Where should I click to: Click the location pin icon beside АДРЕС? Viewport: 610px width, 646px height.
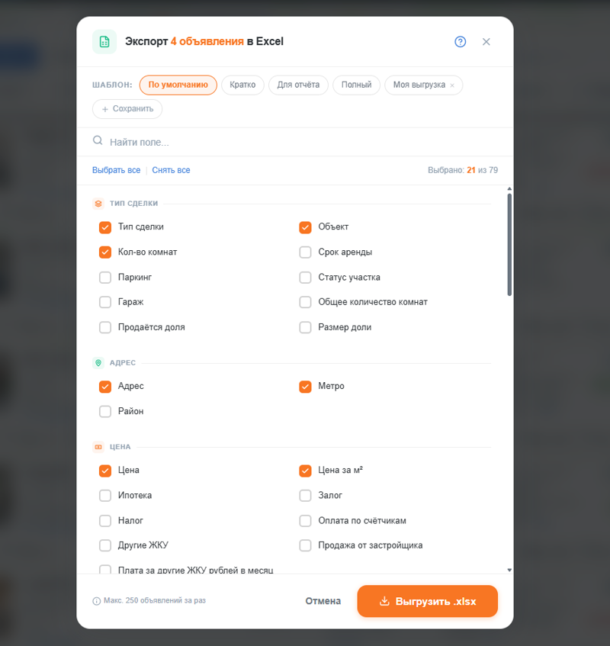click(98, 362)
